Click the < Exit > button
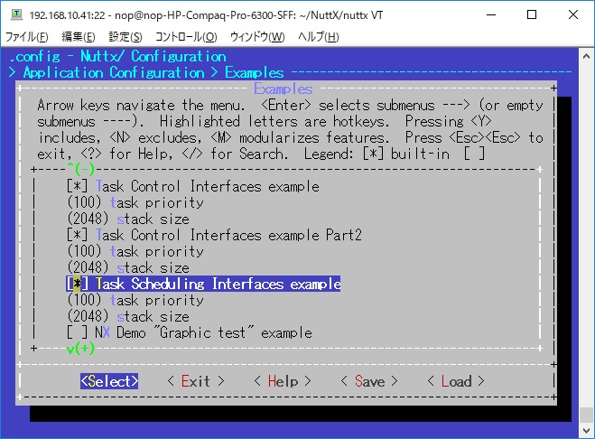Image resolution: width=595 pixels, height=439 pixels. pos(196,381)
